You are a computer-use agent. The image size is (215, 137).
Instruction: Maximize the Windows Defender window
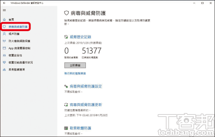[x=202, y=3]
